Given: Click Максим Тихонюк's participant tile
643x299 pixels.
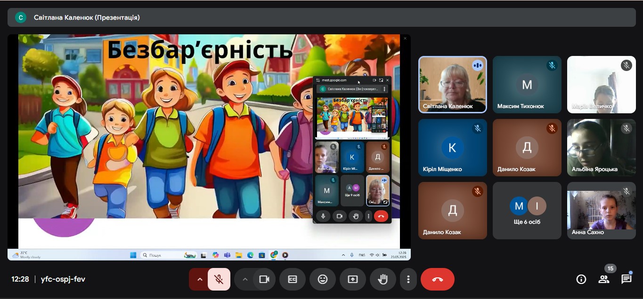Looking at the screenshot, I should point(527,85).
